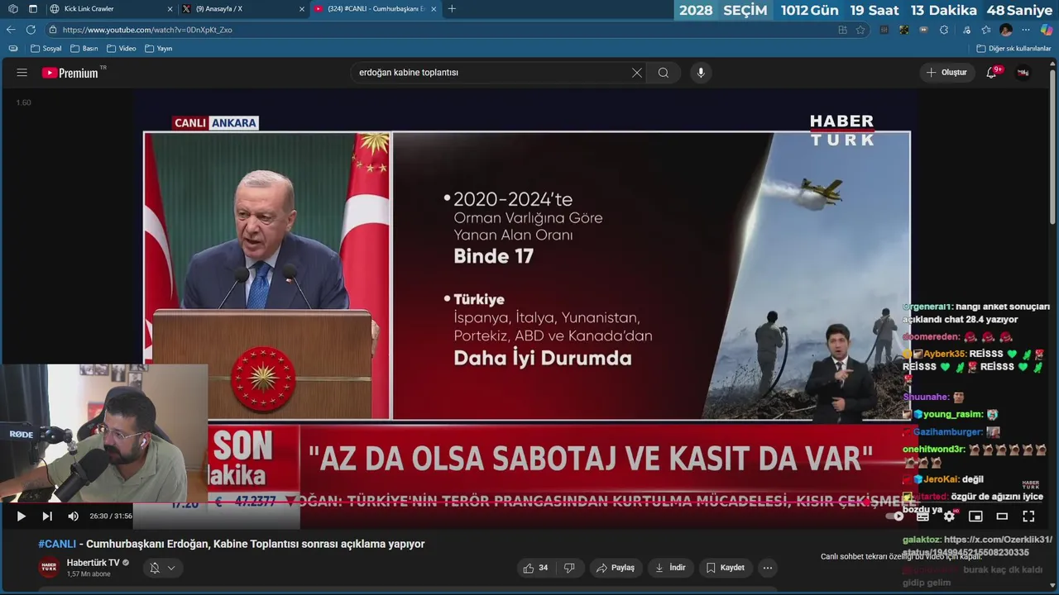
Task: Open the Habertürk TV channel name
Action: click(93, 563)
